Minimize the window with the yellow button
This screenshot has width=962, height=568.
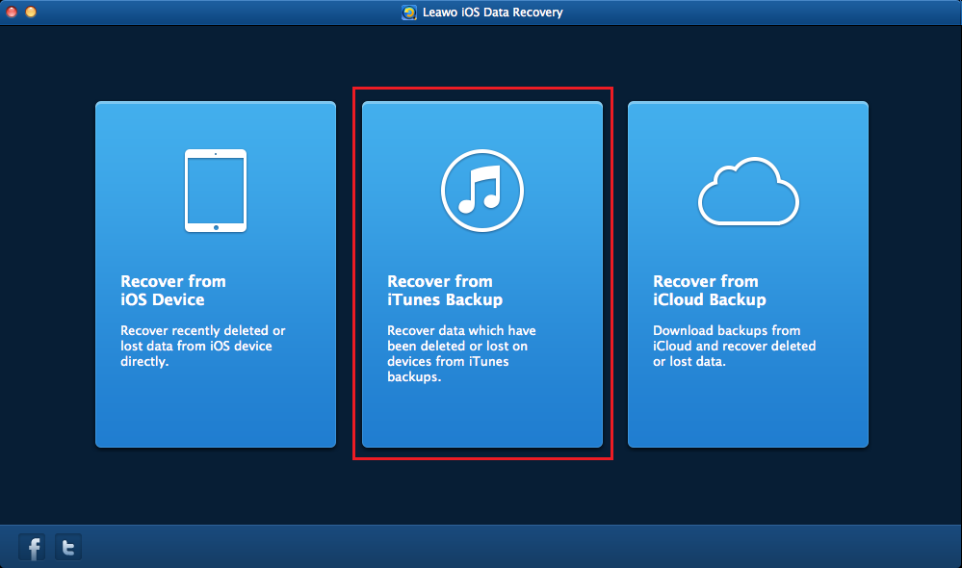pyautogui.click(x=31, y=13)
